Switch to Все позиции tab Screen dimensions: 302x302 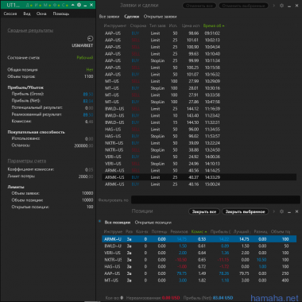(x=118, y=223)
